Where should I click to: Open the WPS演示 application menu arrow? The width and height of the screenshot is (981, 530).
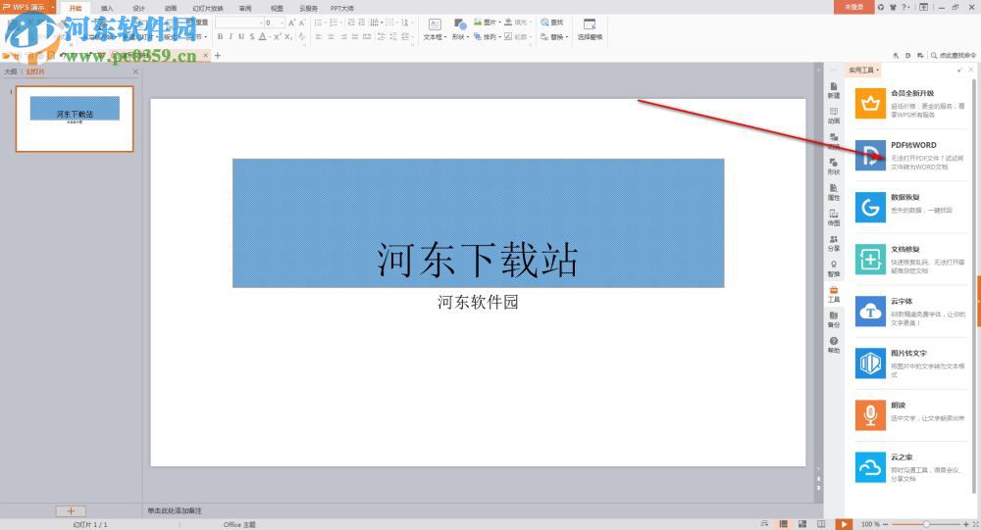tap(53, 7)
